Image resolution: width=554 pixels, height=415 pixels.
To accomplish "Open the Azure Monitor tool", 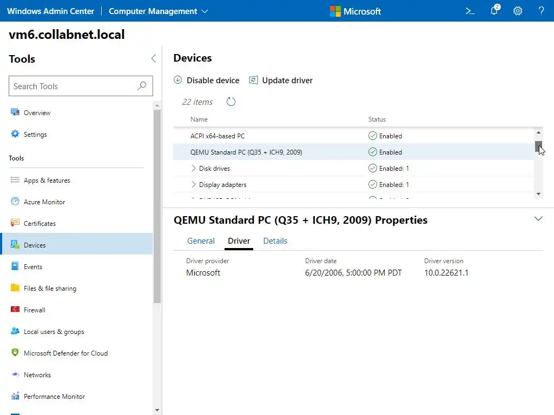I will 44,202.
